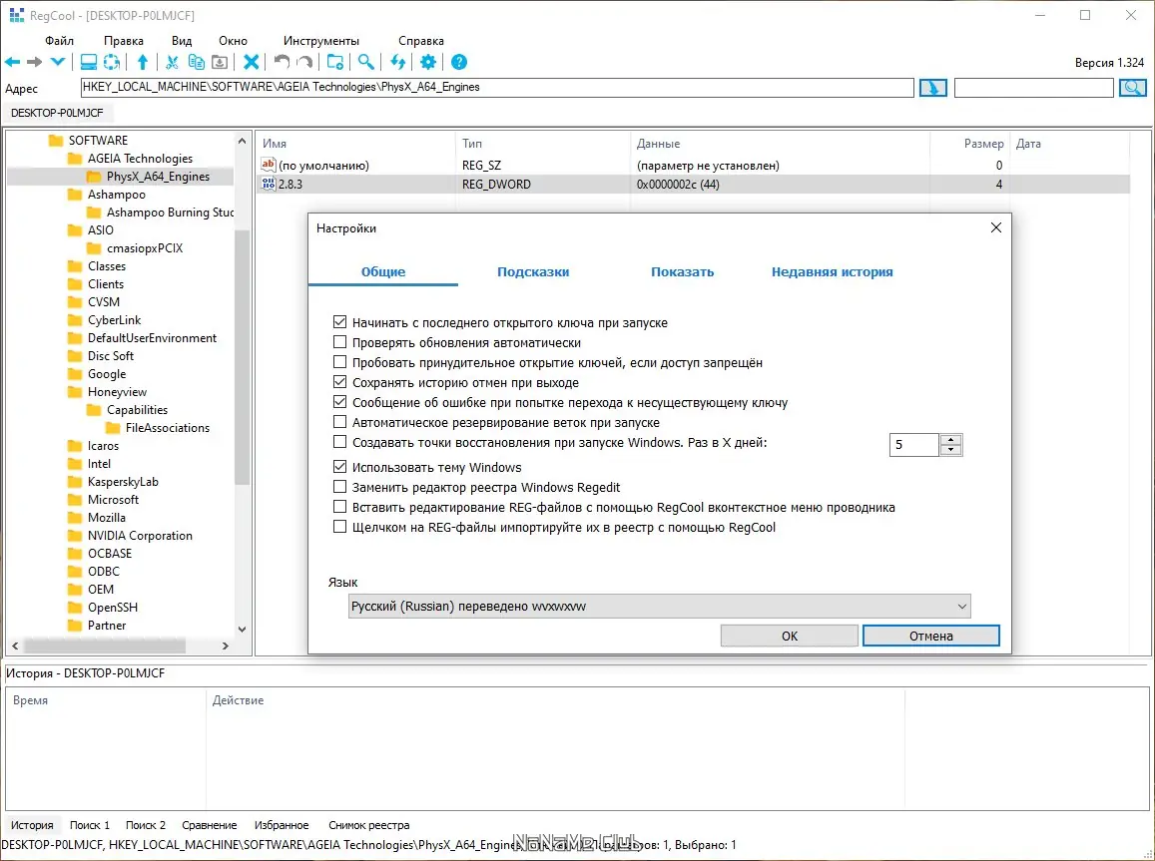Open the Справка menu
Image resolution: width=1155 pixels, height=861 pixels.
420,41
